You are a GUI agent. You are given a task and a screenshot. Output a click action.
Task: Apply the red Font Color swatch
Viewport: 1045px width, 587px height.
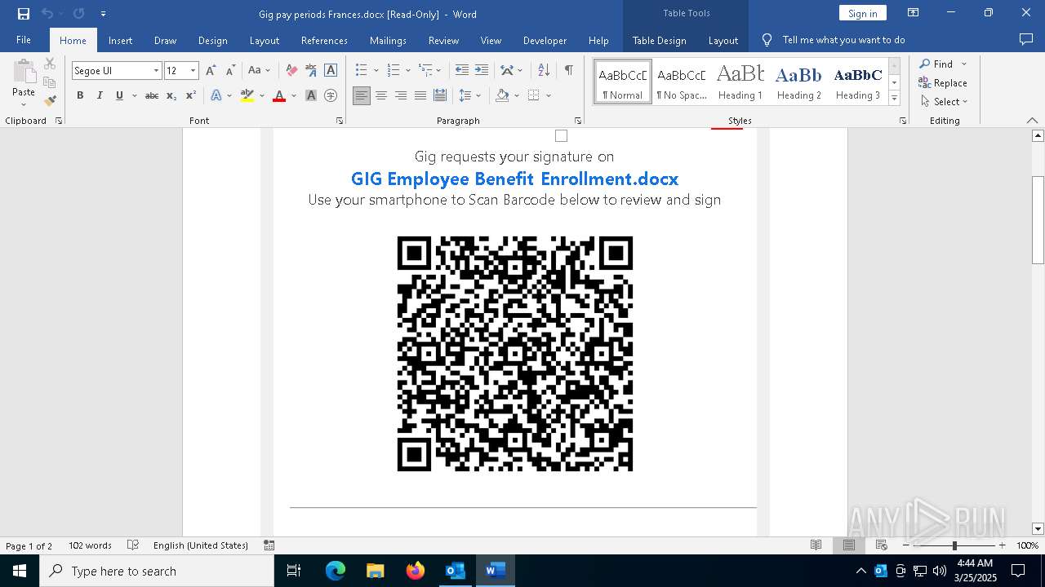coord(279,95)
